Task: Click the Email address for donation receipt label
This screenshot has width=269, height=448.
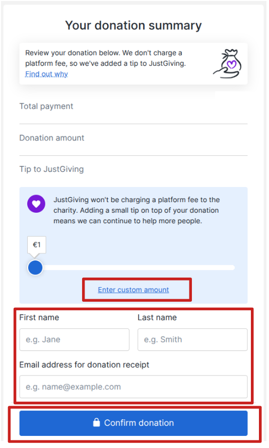Action: click(x=84, y=365)
